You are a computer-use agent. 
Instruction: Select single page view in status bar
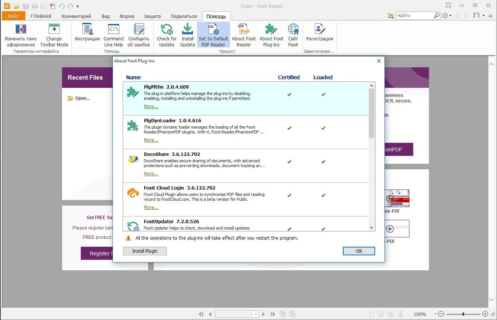(371, 314)
